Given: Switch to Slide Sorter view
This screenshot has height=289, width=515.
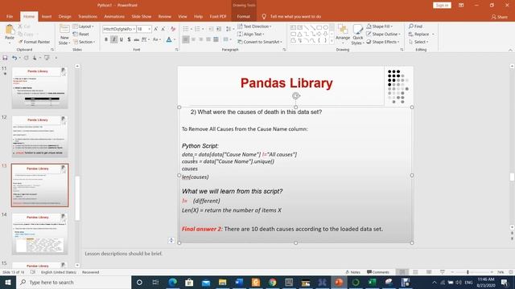Looking at the screenshot, I should (x=415, y=272).
